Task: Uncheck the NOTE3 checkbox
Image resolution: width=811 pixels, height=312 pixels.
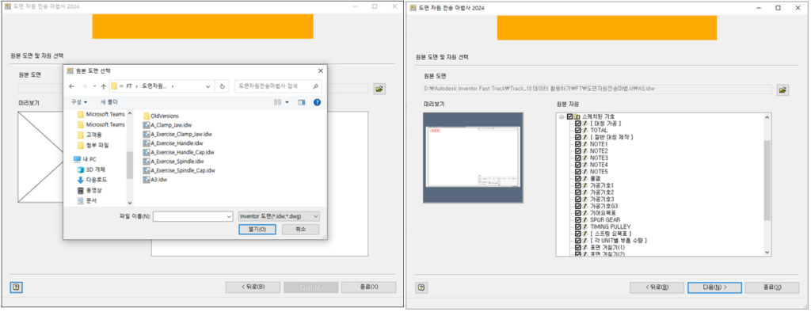Action: 577,158
